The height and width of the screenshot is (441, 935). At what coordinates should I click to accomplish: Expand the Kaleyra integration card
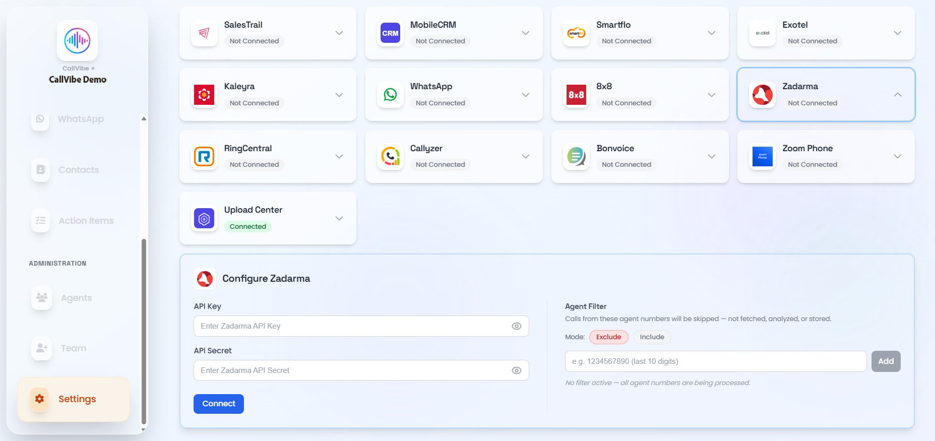coord(339,95)
